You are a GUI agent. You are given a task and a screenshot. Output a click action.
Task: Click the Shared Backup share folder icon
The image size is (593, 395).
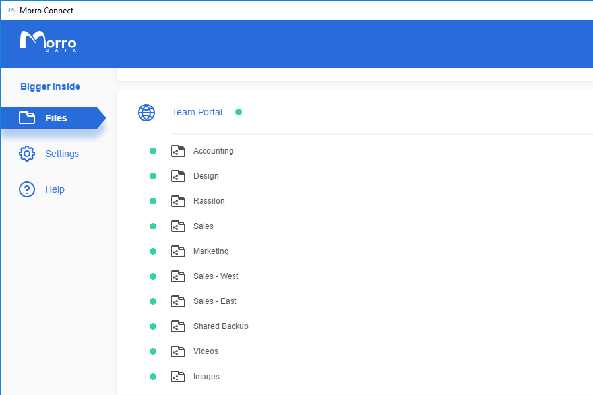[177, 326]
